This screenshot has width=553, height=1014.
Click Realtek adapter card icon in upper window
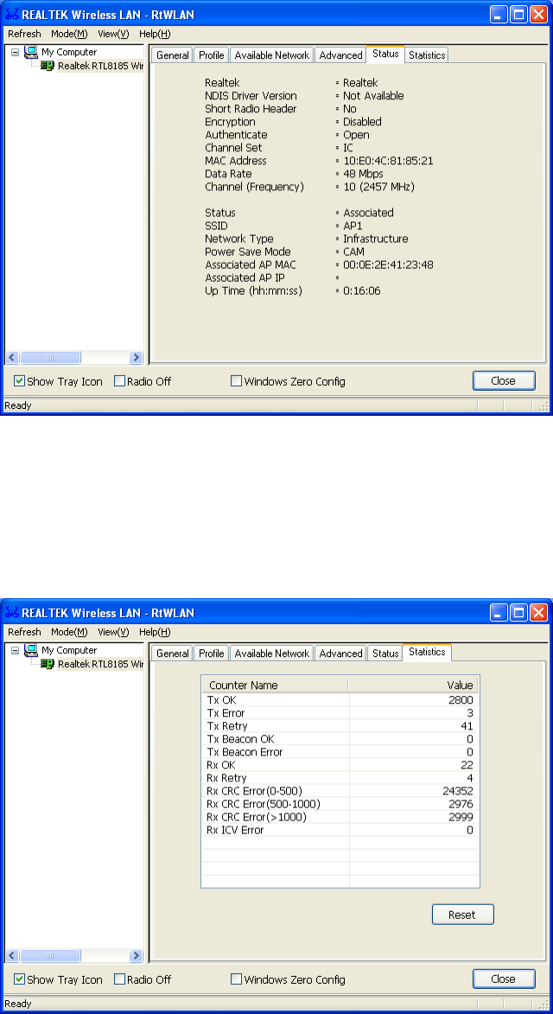coord(48,66)
